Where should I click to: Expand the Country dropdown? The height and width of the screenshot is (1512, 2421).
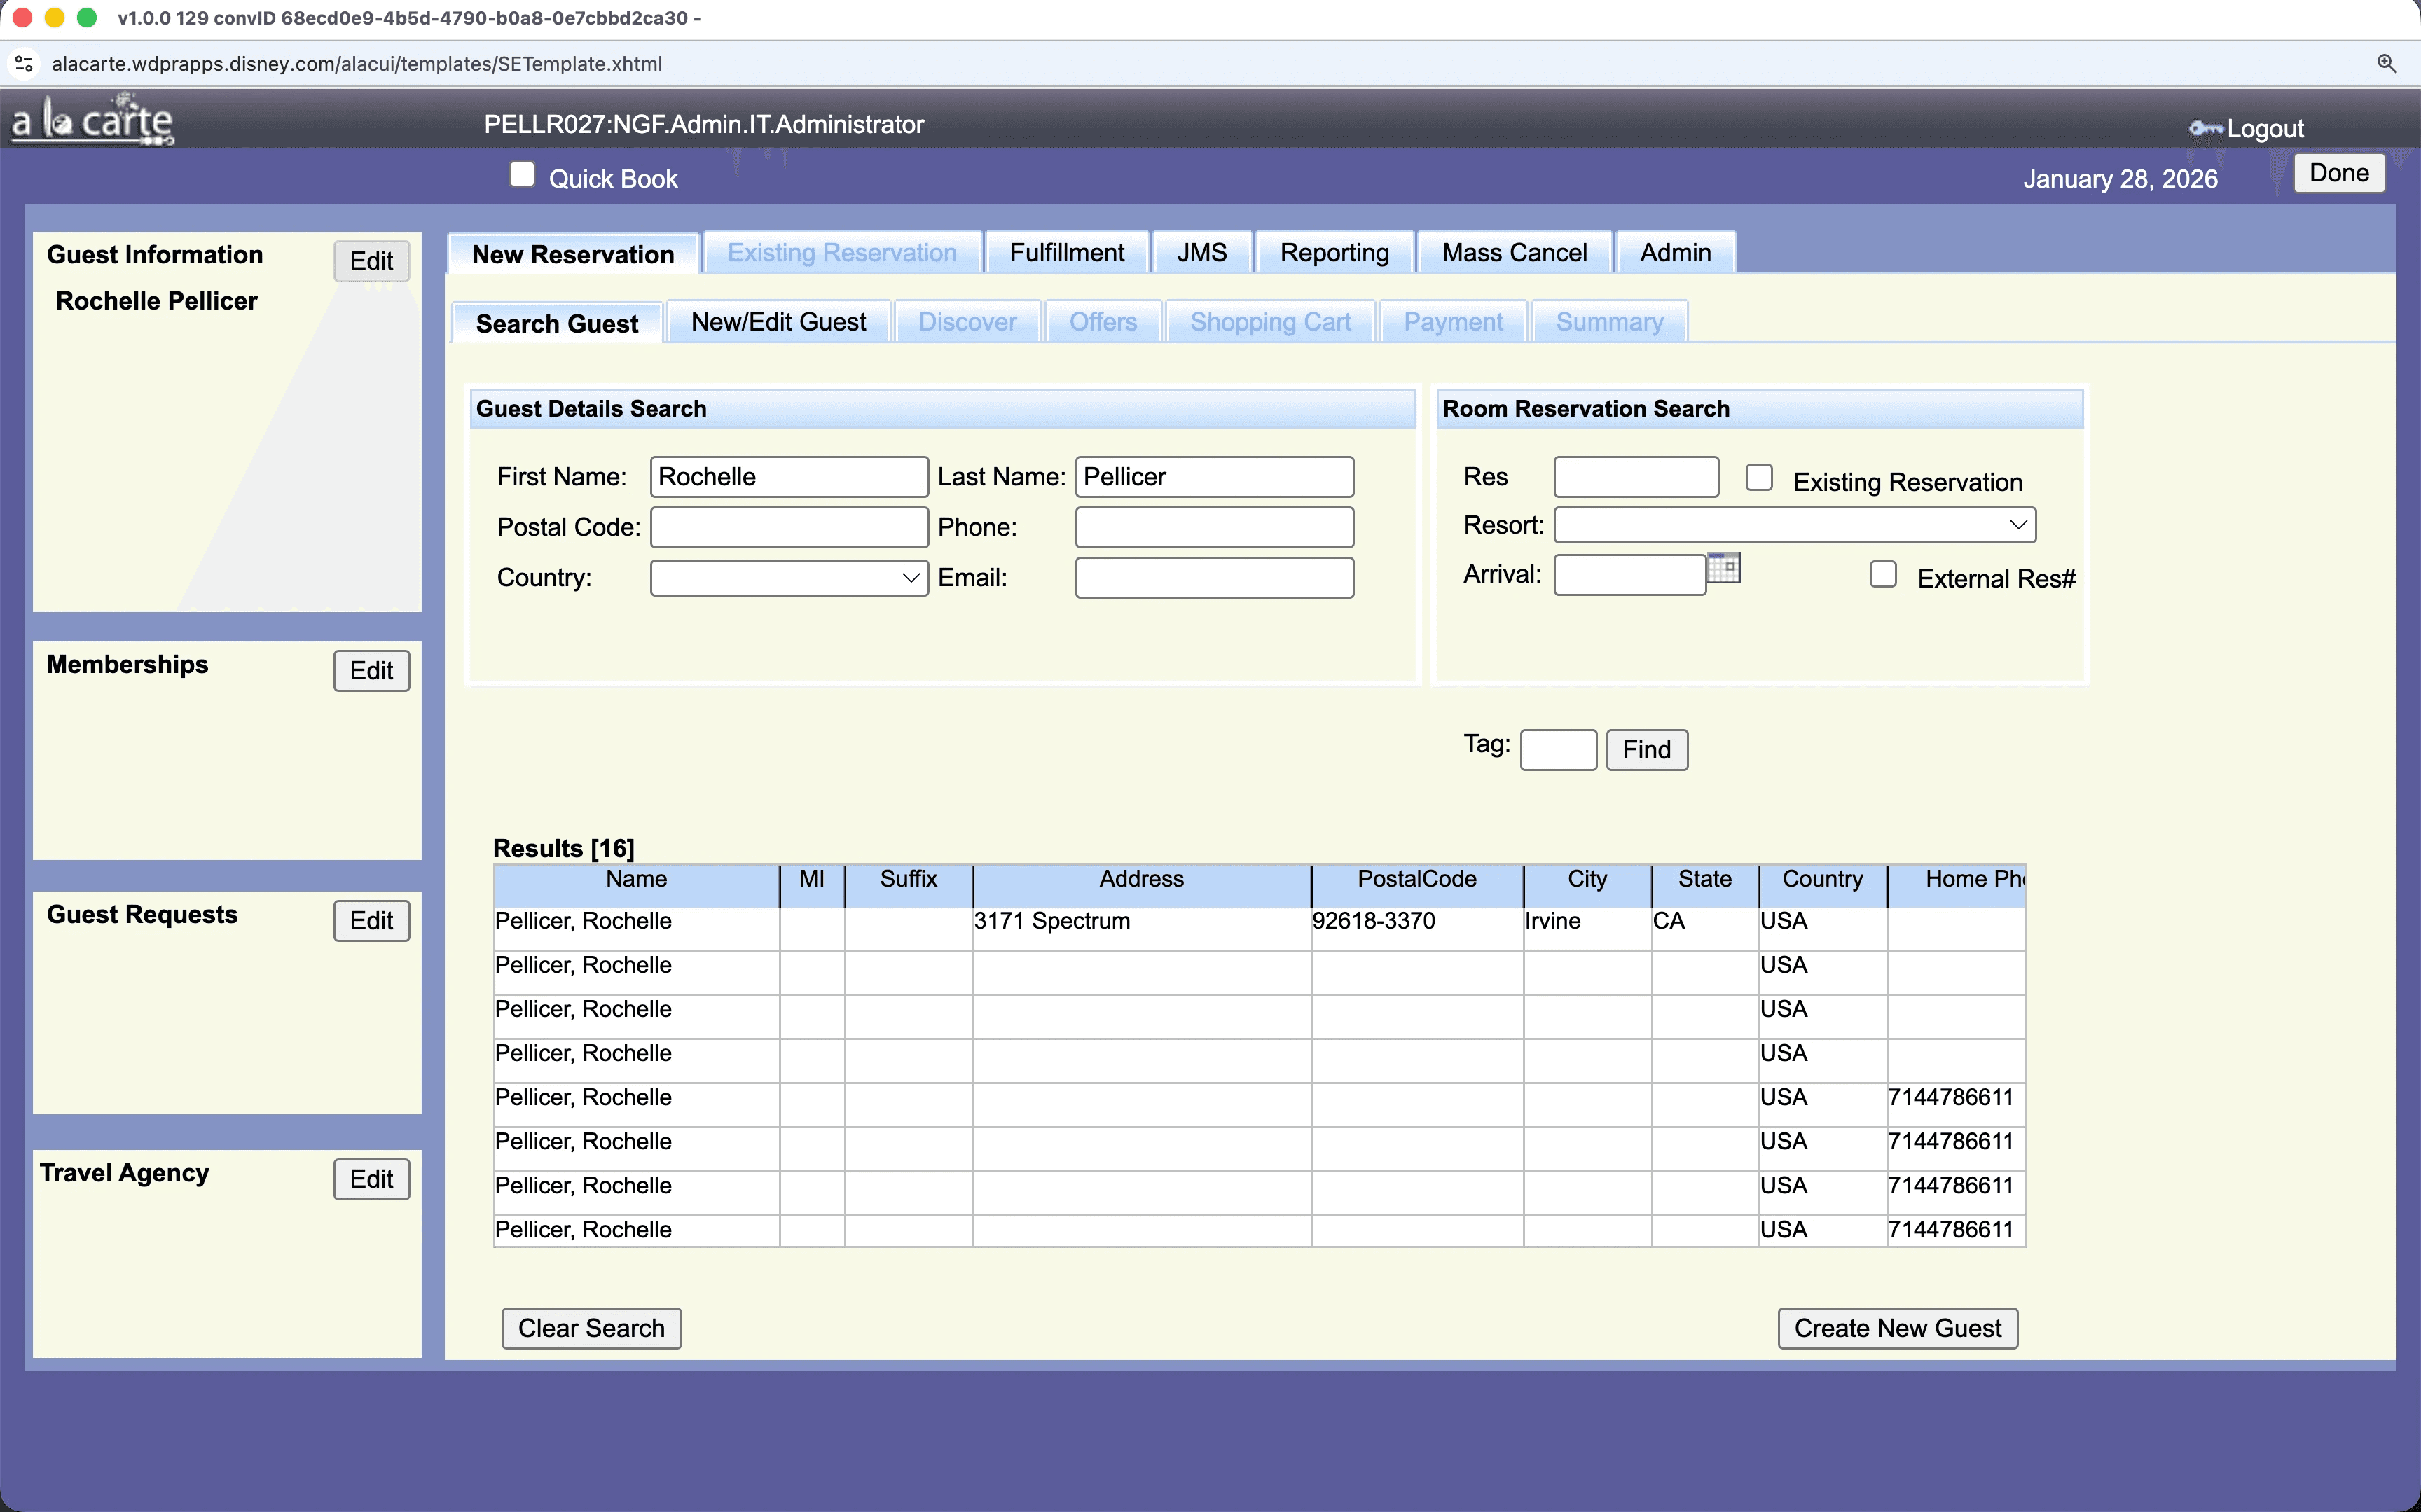[x=789, y=578]
